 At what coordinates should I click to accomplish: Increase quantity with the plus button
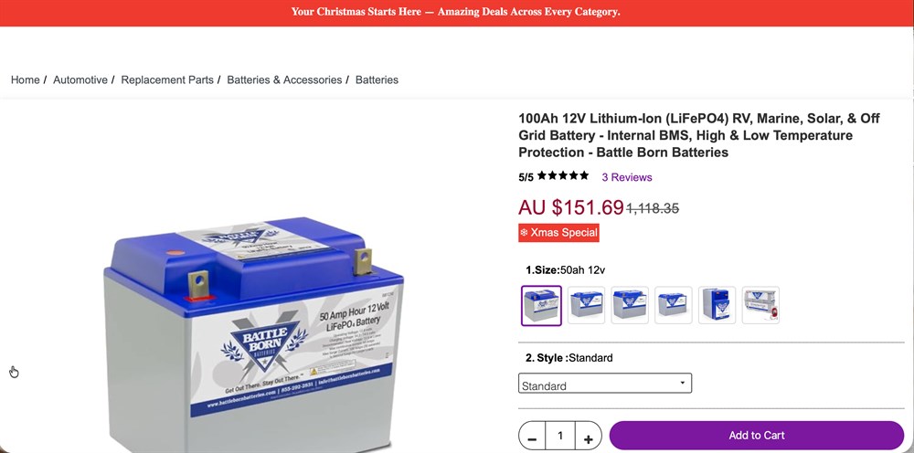coord(588,437)
